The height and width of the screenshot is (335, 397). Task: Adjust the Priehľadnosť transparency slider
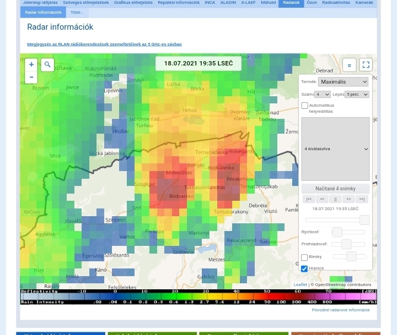(x=346, y=244)
